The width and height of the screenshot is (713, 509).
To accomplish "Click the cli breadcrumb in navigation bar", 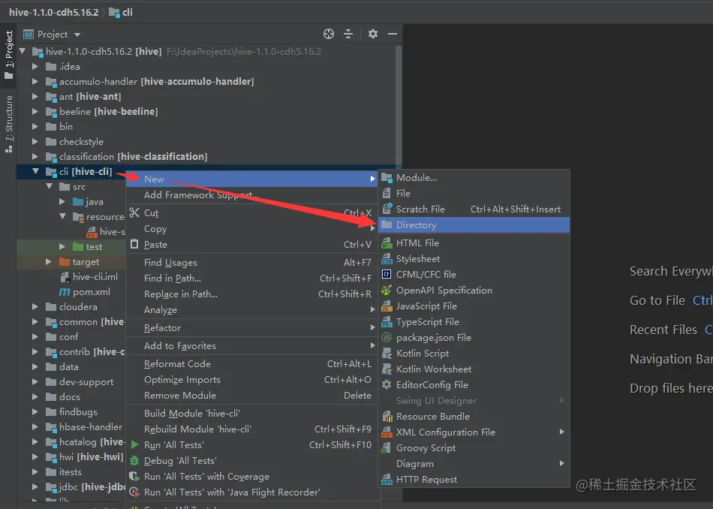I will [121, 12].
